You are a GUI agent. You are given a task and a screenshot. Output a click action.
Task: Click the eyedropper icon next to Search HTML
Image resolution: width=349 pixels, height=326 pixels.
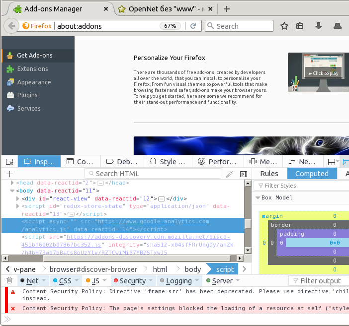coord(229,174)
